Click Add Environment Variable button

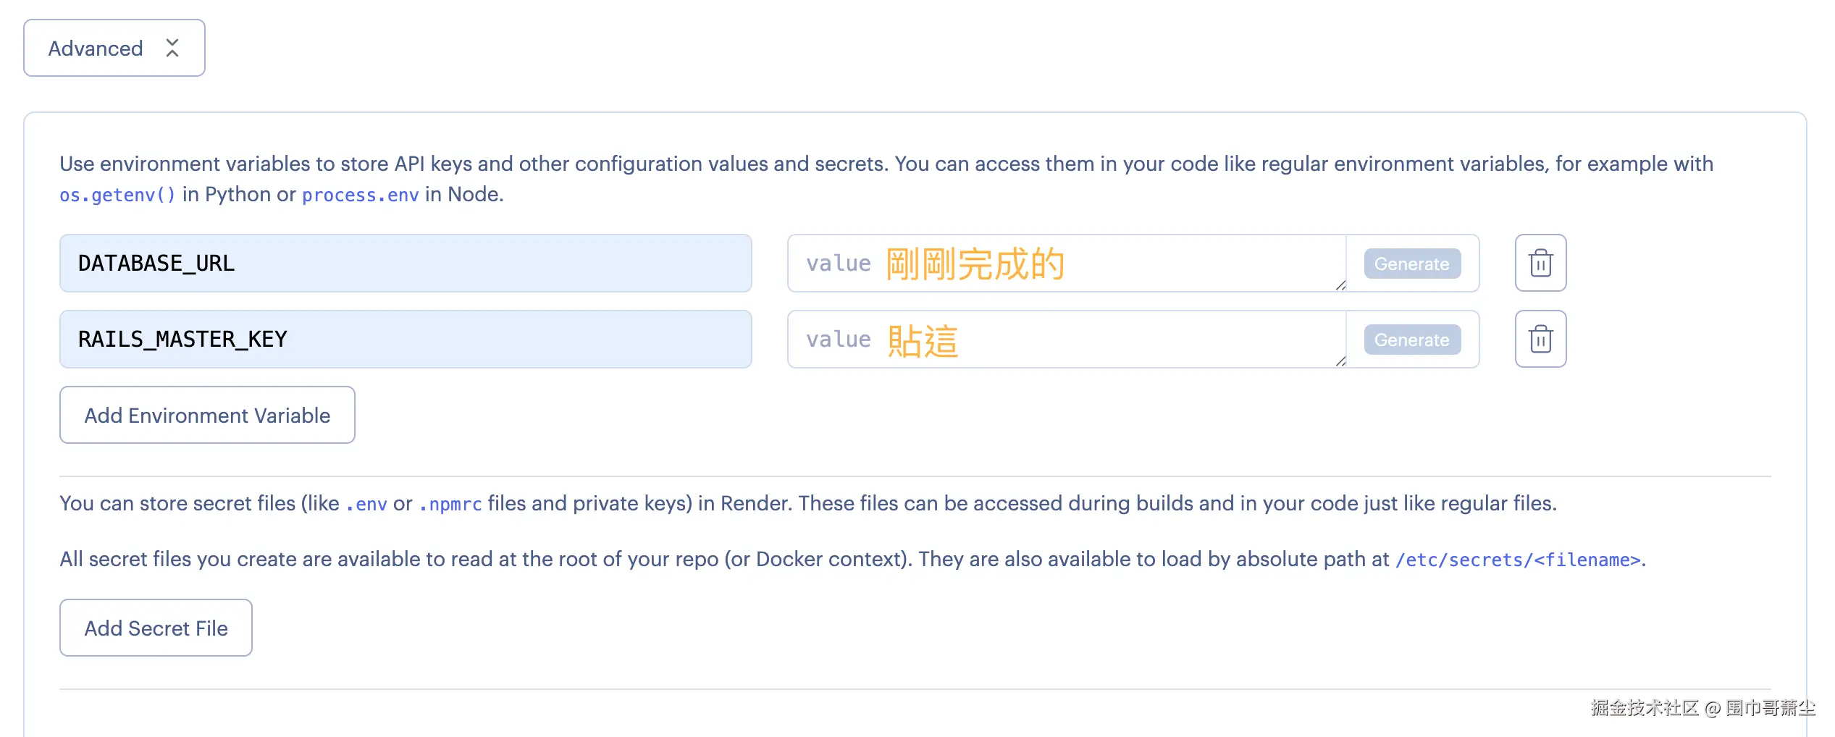click(x=207, y=415)
